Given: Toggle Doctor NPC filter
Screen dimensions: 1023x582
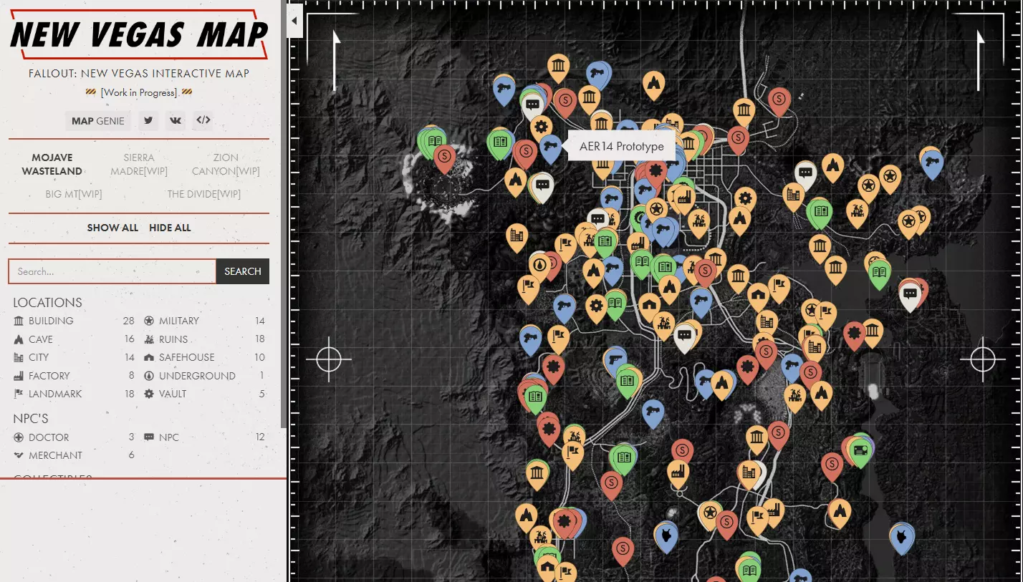Looking at the screenshot, I should point(74,437).
